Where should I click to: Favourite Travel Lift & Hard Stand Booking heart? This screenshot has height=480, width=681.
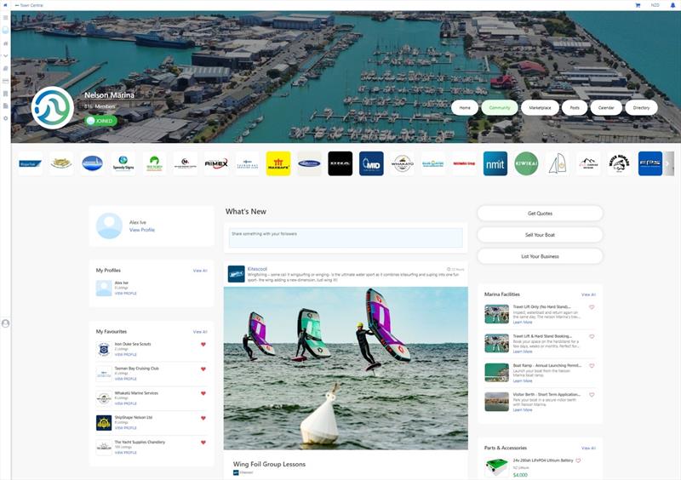coord(592,337)
